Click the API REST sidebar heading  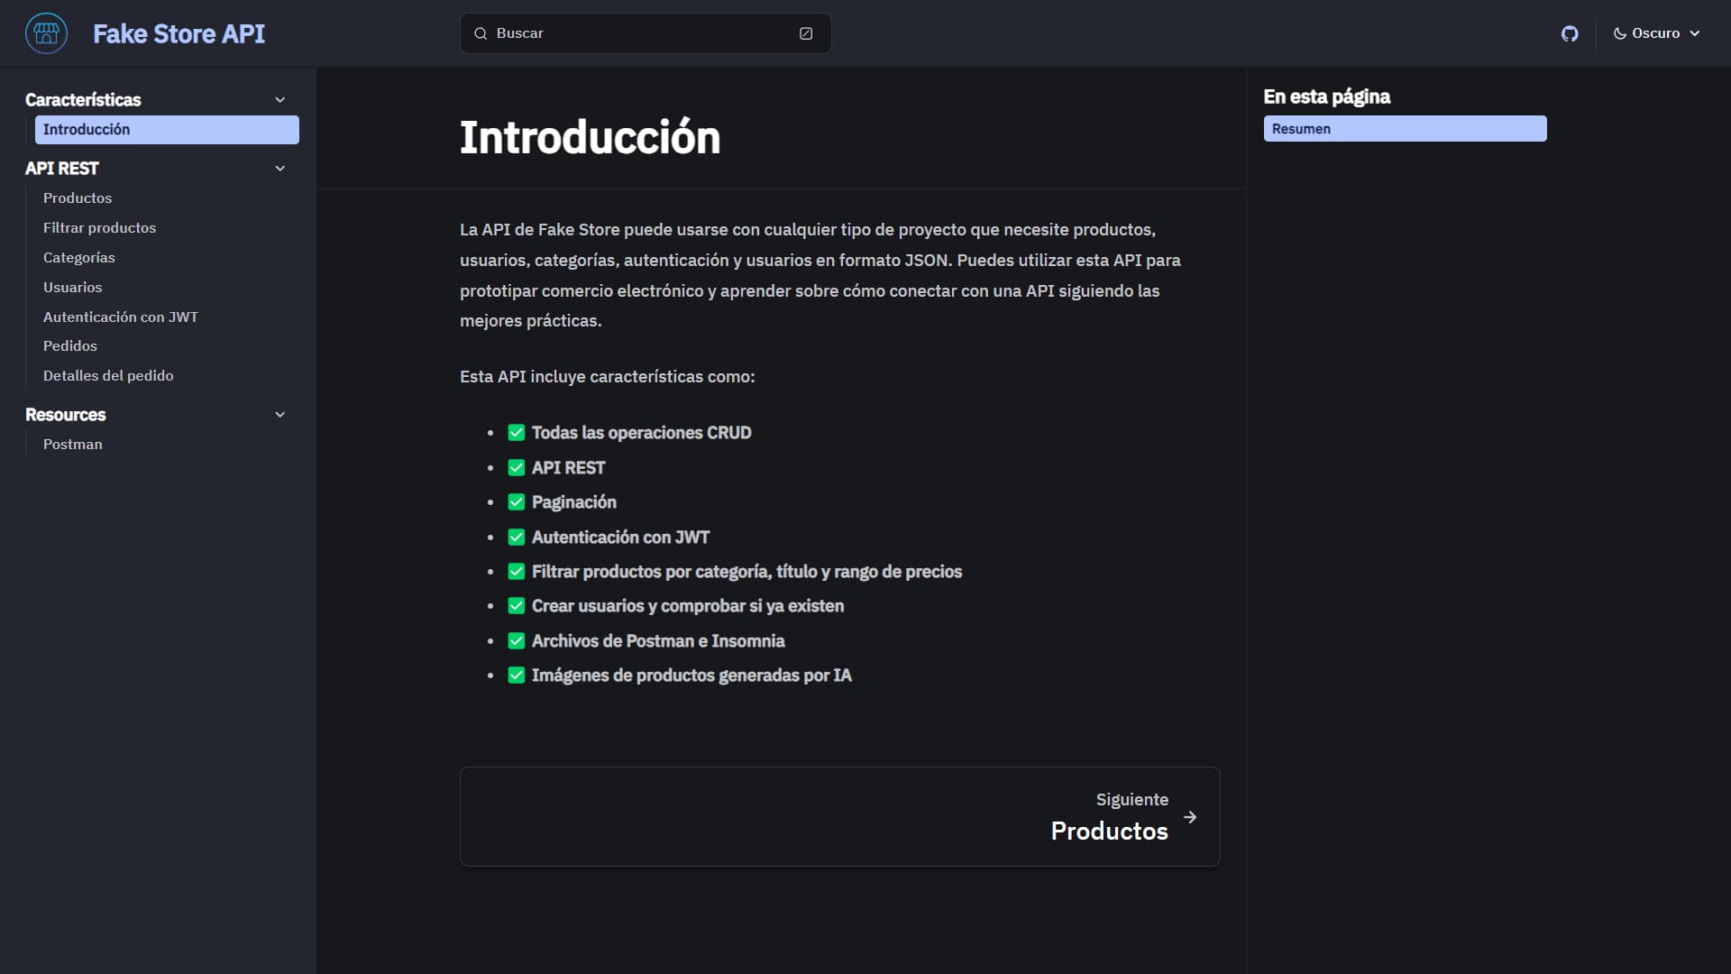click(x=62, y=169)
